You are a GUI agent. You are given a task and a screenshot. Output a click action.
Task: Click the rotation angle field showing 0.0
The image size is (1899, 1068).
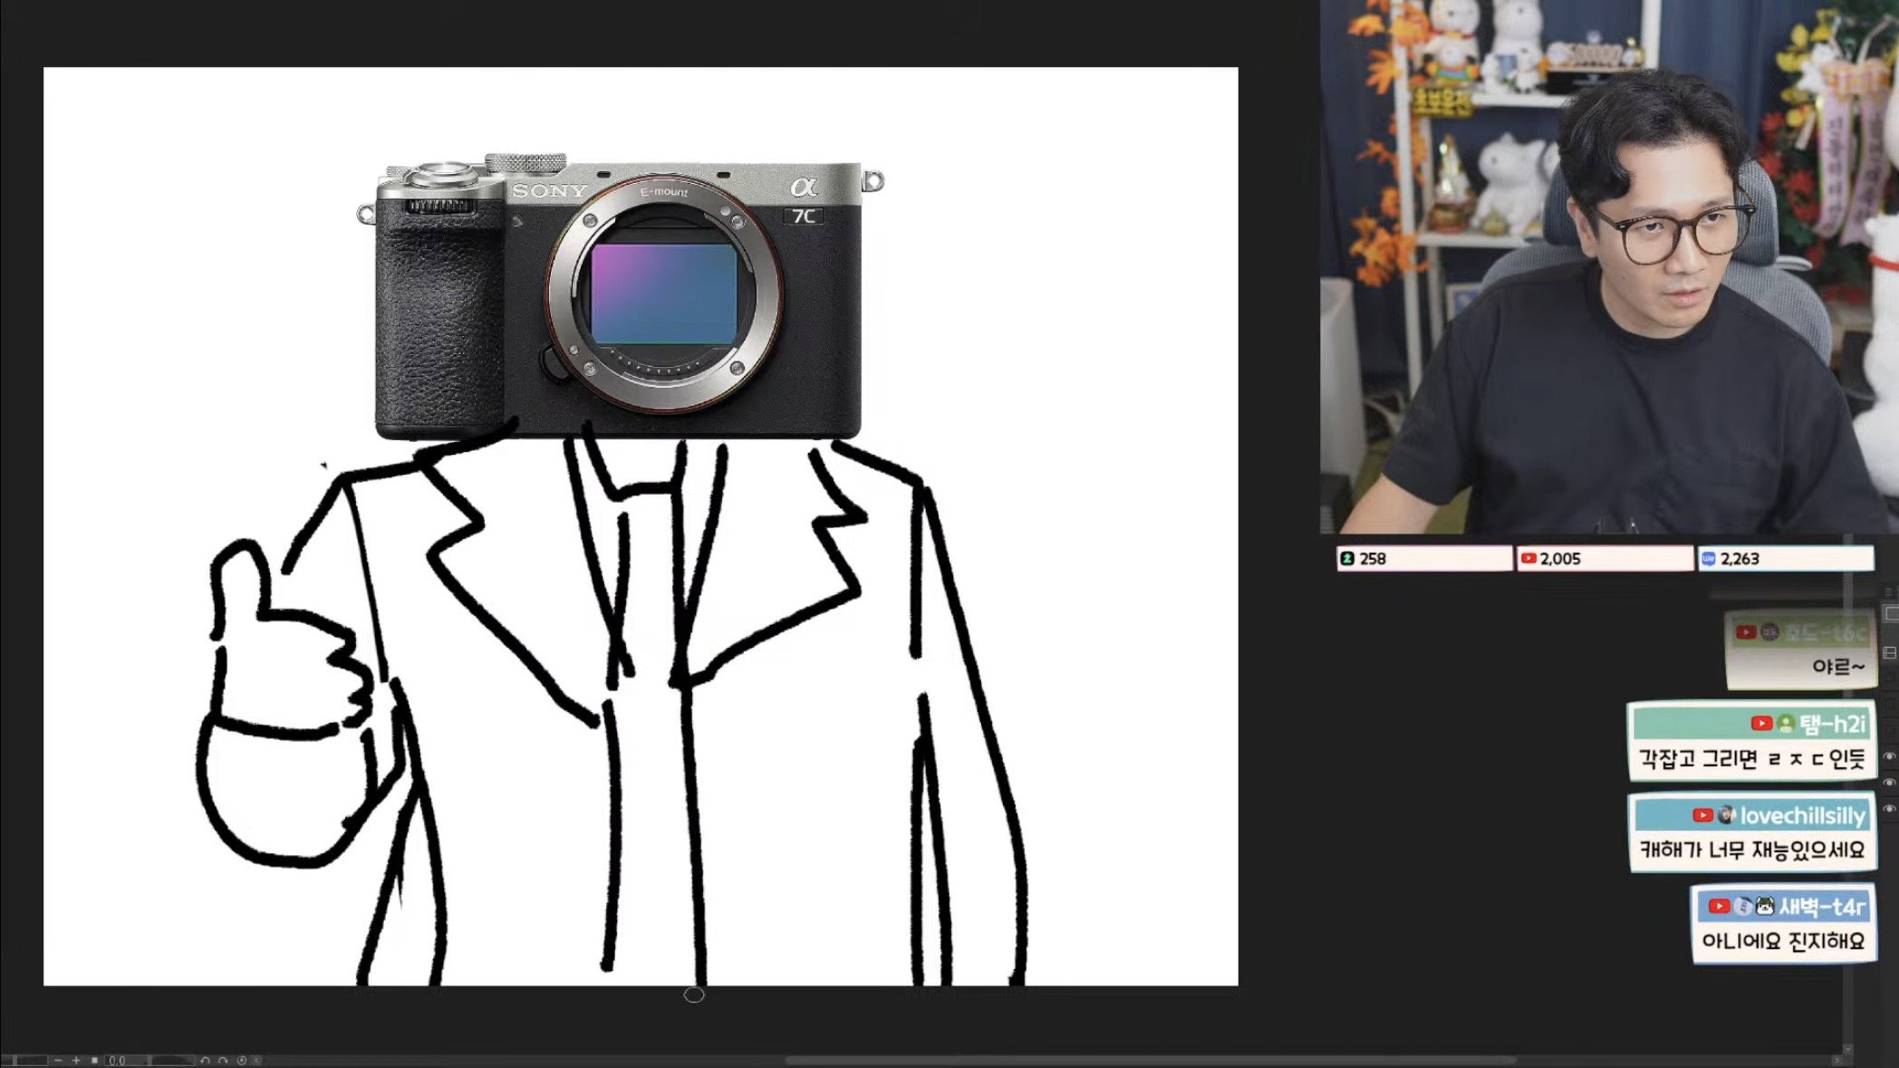pyautogui.click(x=127, y=1060)
